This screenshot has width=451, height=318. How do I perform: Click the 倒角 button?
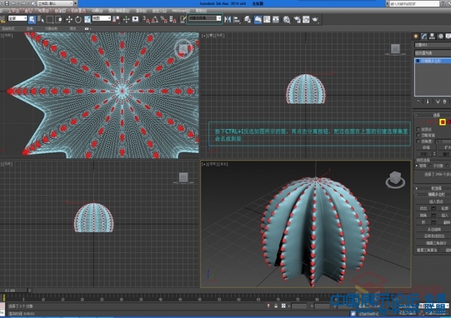pyautogui.click(x=423, y=215)
